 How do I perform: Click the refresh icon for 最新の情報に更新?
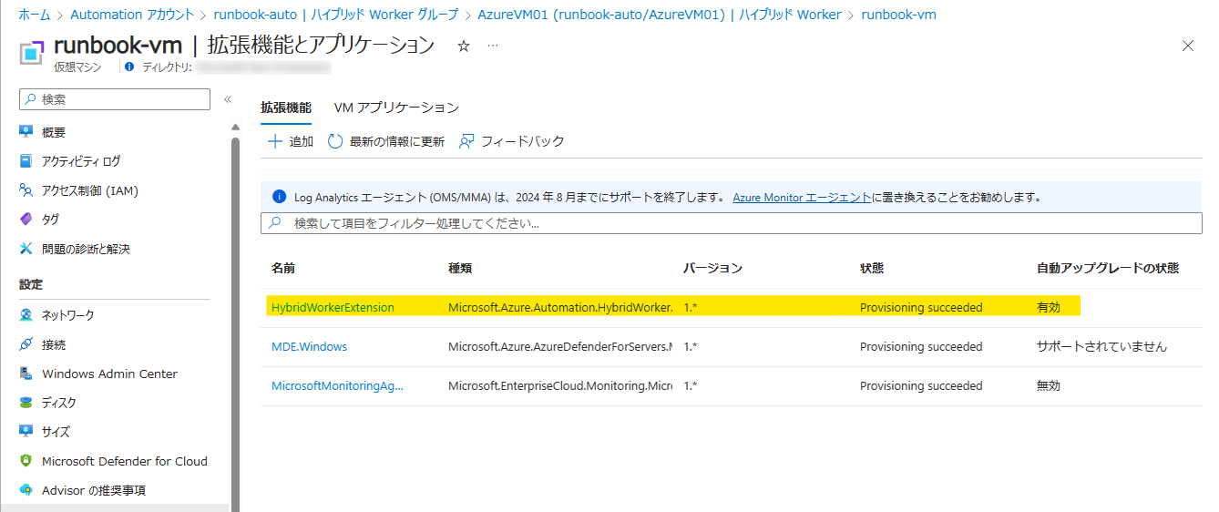coord(335,141)
